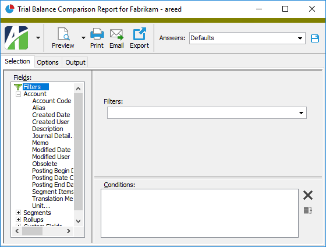
Task: Select the Modified User field
Action: 51,157
